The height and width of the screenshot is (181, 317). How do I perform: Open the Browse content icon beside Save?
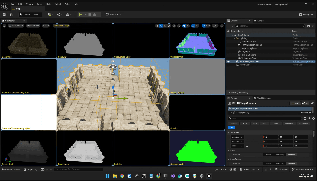(11, 15)
